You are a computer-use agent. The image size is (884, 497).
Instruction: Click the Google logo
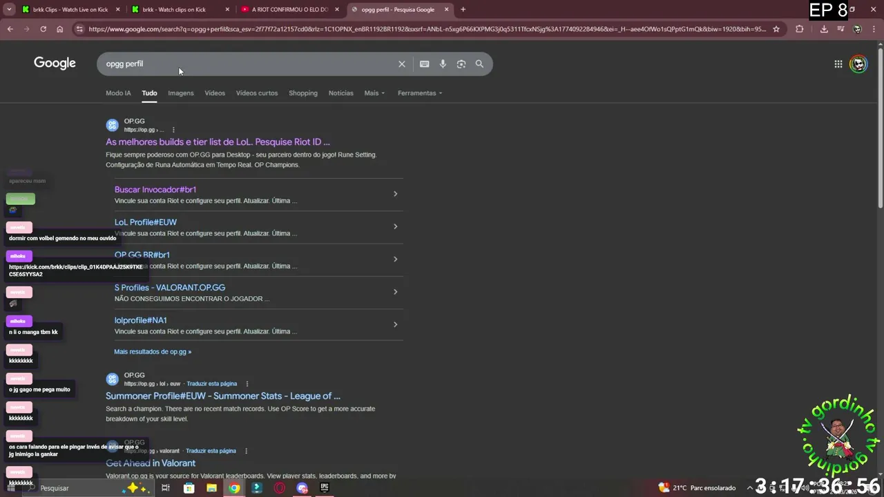55,64
